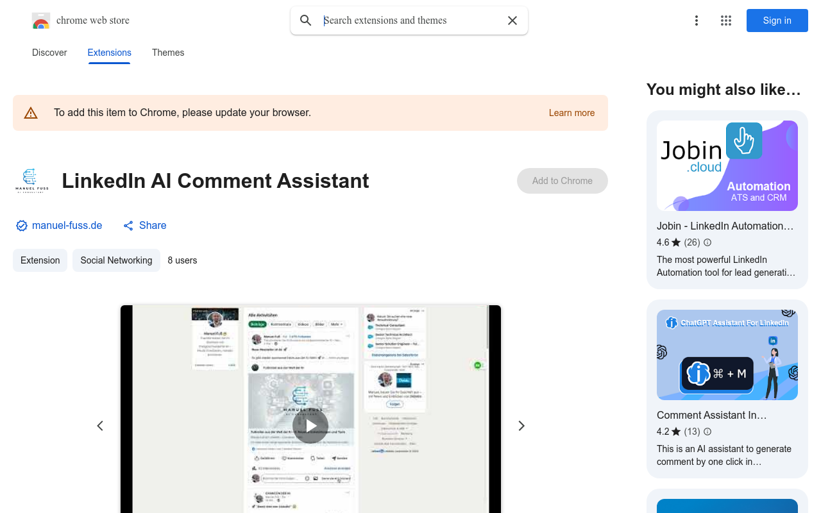Screen dimensions: 821x513
Task: Click the Sign in button
Action: pos(777,21)
